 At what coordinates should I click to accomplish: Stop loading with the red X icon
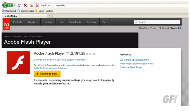25,5
